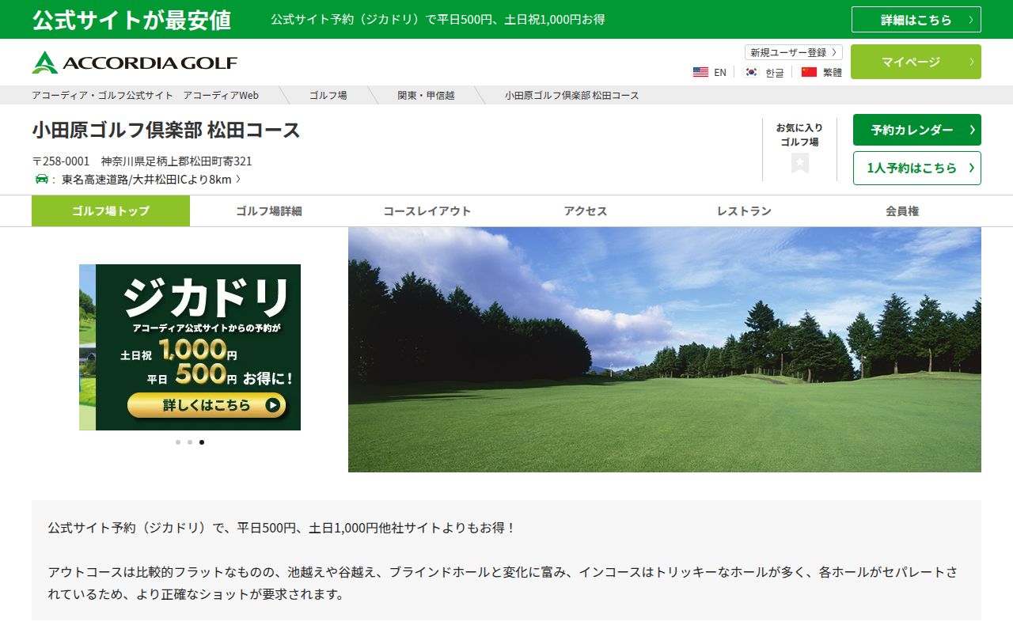Click the 公式サイトが最安値 banner heading
Image resolution: width=1013 pixels, height=633 pixels.
click(x=132, y=20)
